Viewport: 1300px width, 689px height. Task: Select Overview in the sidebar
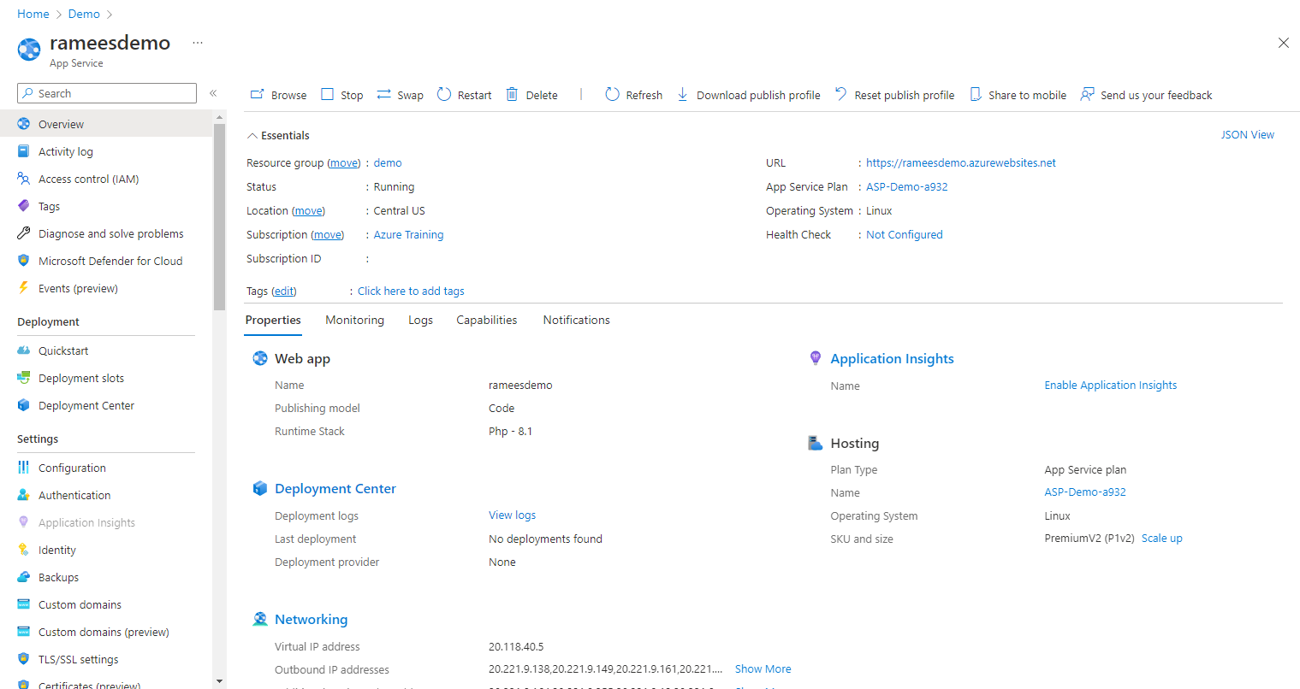106,124
